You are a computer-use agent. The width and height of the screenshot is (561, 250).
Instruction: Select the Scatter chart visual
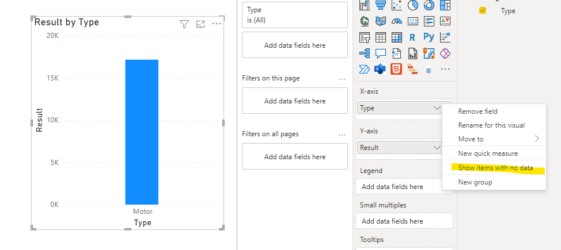point(397,5)
